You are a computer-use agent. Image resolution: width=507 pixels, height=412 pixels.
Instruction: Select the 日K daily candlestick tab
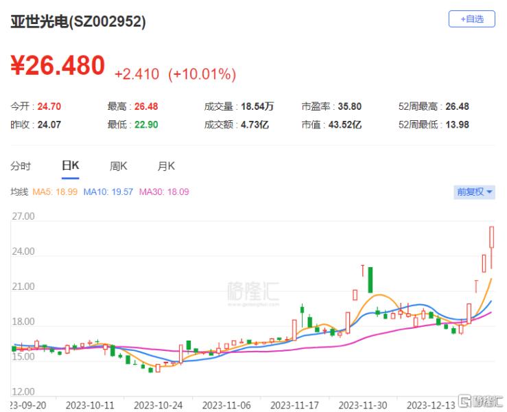point(70,165)
